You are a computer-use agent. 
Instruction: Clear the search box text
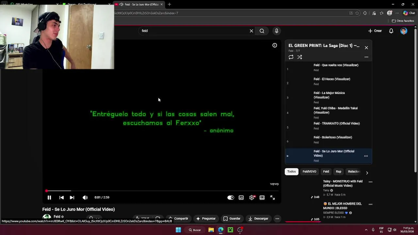click(251, 31)
